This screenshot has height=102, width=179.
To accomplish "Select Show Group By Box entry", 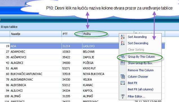I will [140, 63].
